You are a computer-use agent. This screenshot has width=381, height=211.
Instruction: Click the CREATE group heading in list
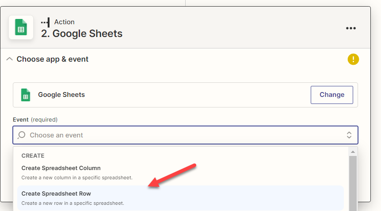(33, 155)
